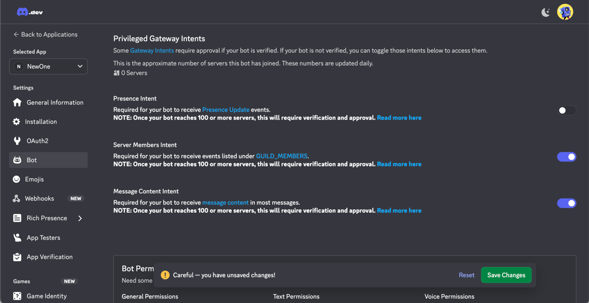Click the Message Content Intent heading
The width and height of the screenshot is (589, 303).
(146, 191)
